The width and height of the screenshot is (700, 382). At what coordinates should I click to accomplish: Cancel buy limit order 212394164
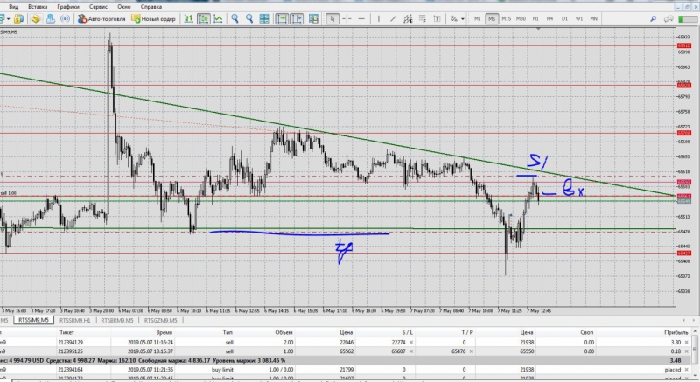[686, 370]
